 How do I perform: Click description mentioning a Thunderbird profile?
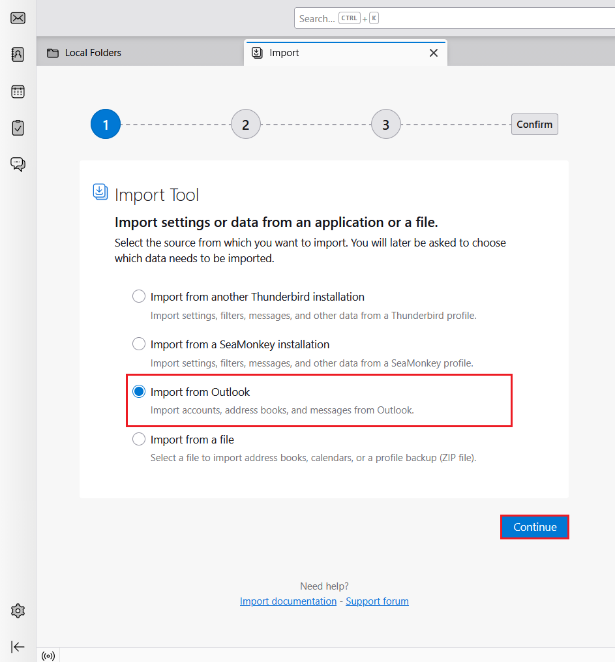click(313, 316)
